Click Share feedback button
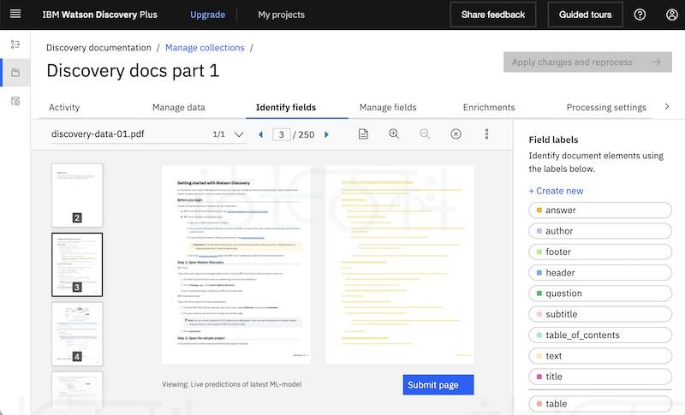Screen dimensions: 685x415 click(493, 15)
